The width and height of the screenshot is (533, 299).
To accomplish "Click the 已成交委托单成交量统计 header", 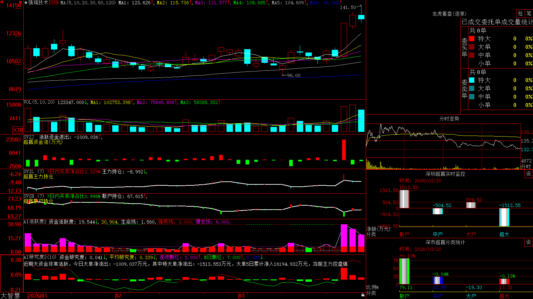I will [x=497, y=22].
